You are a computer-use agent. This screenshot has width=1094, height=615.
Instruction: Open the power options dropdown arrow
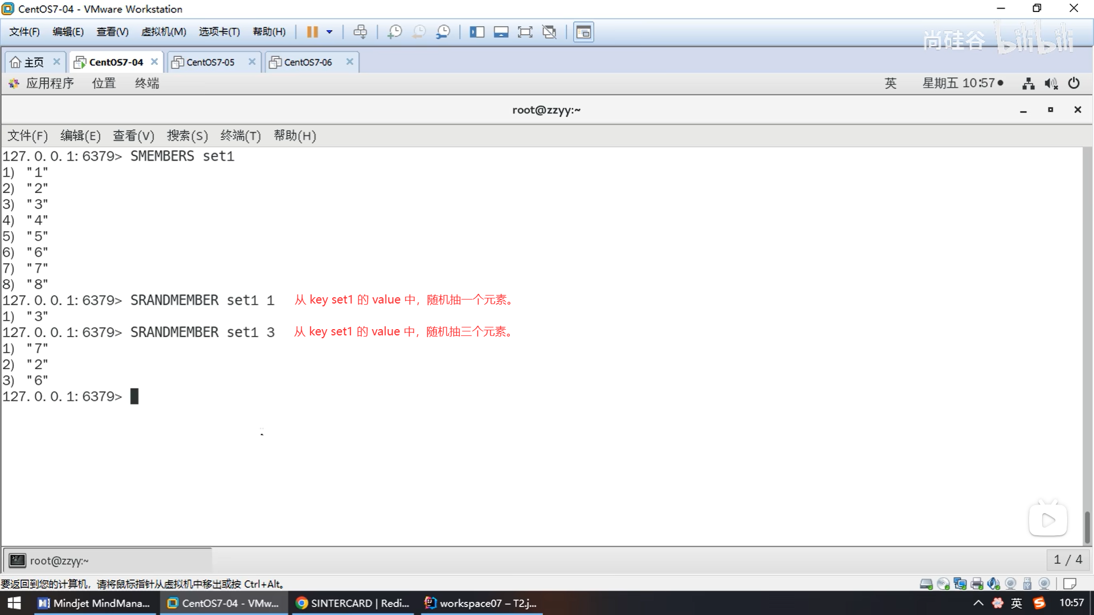(x=329, y=32)
